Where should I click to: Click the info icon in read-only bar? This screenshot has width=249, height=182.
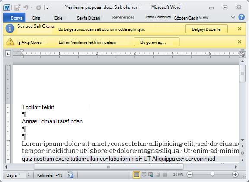click(x=10, y=28)
